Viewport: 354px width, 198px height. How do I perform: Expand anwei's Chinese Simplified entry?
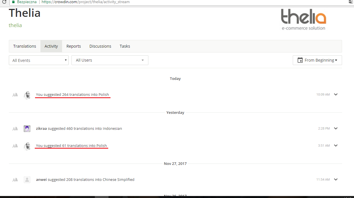point(336,179)
